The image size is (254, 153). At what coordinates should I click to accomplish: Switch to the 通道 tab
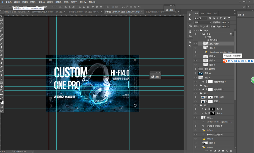click(209, 13)
